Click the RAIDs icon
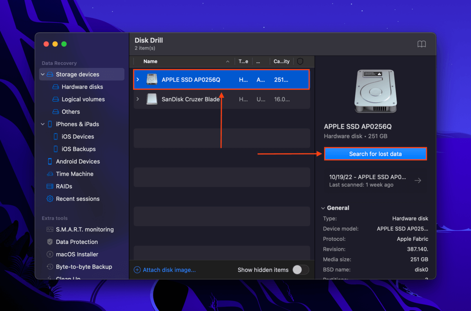The height and width of the screenshot is (311, 471). (x=50, y=187)
